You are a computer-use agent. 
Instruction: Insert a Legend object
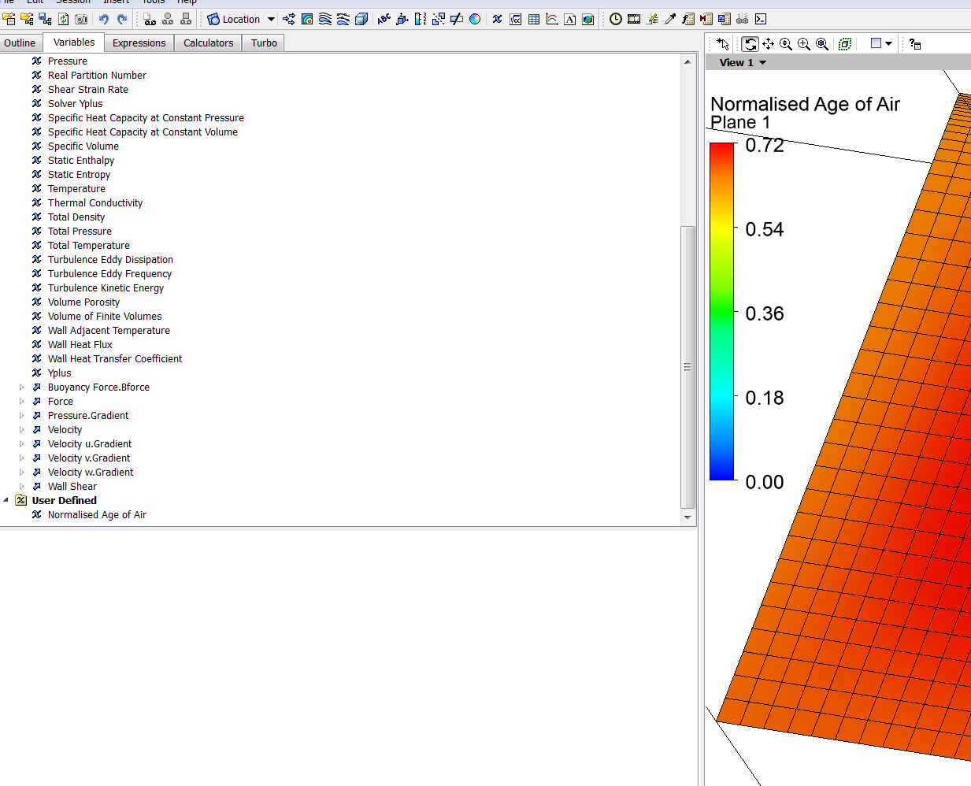click(421, 19)
